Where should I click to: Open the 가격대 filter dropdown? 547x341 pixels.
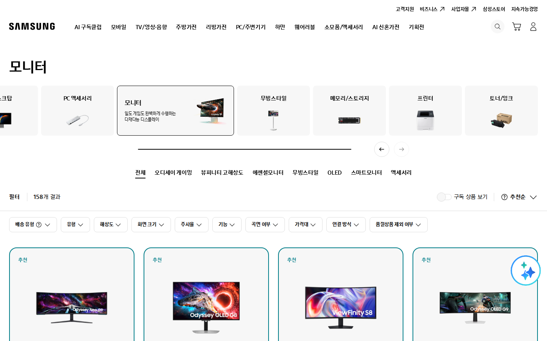305,225
